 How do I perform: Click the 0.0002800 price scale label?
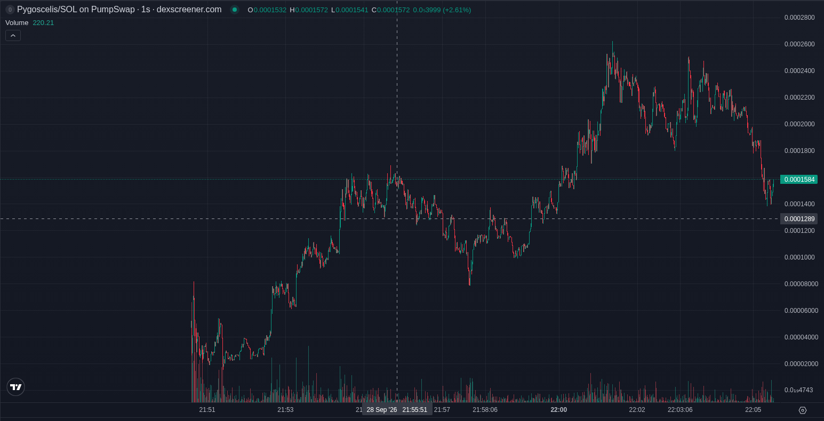799,18
